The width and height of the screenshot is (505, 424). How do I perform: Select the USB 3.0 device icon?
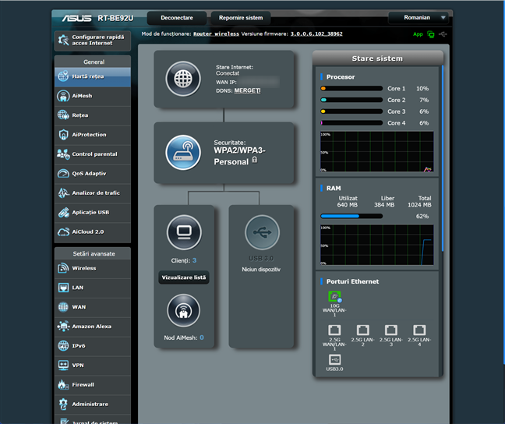tap(262, 232)
